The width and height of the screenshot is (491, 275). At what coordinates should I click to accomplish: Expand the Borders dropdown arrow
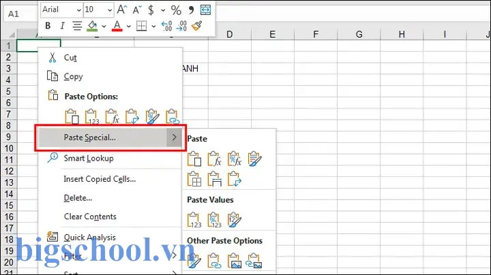point(153,27)
